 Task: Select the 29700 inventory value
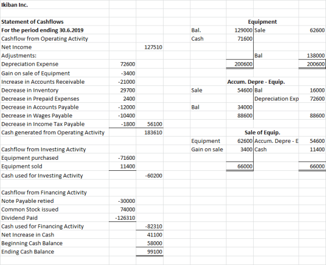pyautogui.click(x=127, y=91)
